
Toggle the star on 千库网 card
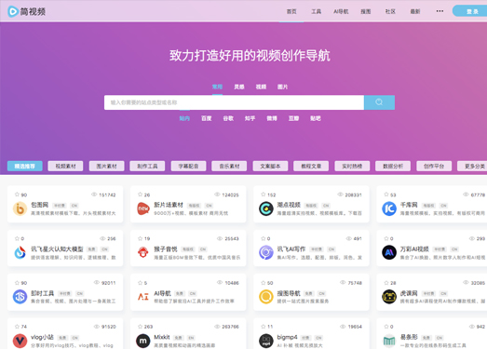pos(386,195)
